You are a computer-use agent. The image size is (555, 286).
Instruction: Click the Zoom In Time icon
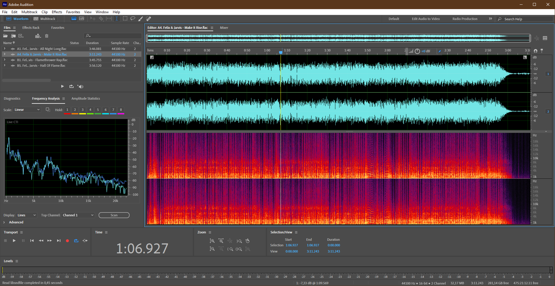pos(221,241)
